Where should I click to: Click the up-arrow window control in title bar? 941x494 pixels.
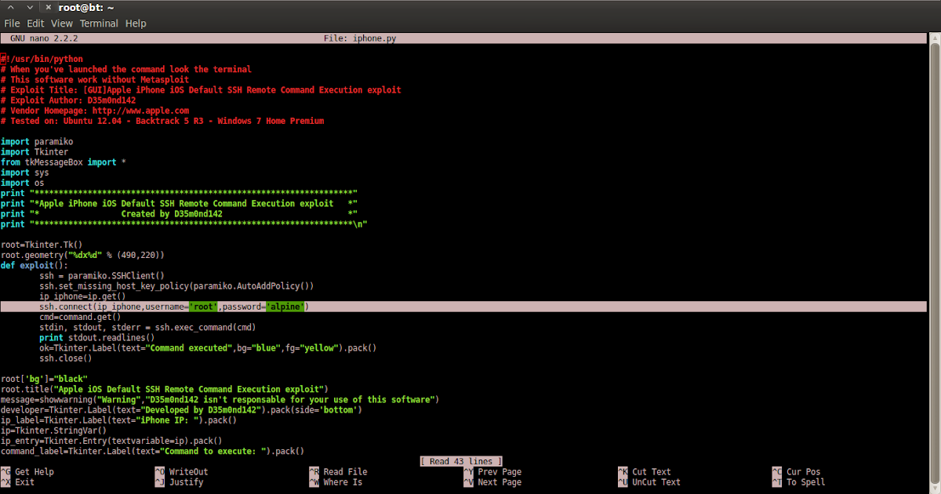(x=10, y=7)
